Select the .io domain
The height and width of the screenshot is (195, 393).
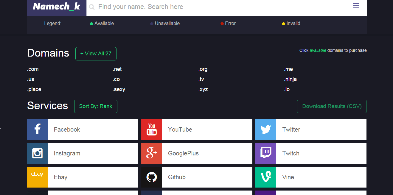[x=287, y=89]
